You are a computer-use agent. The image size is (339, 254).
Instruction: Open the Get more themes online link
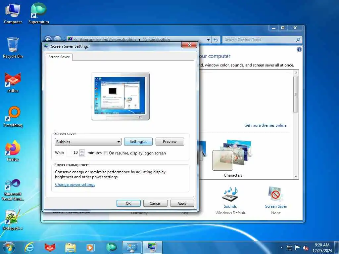click(x=265, y=125)
